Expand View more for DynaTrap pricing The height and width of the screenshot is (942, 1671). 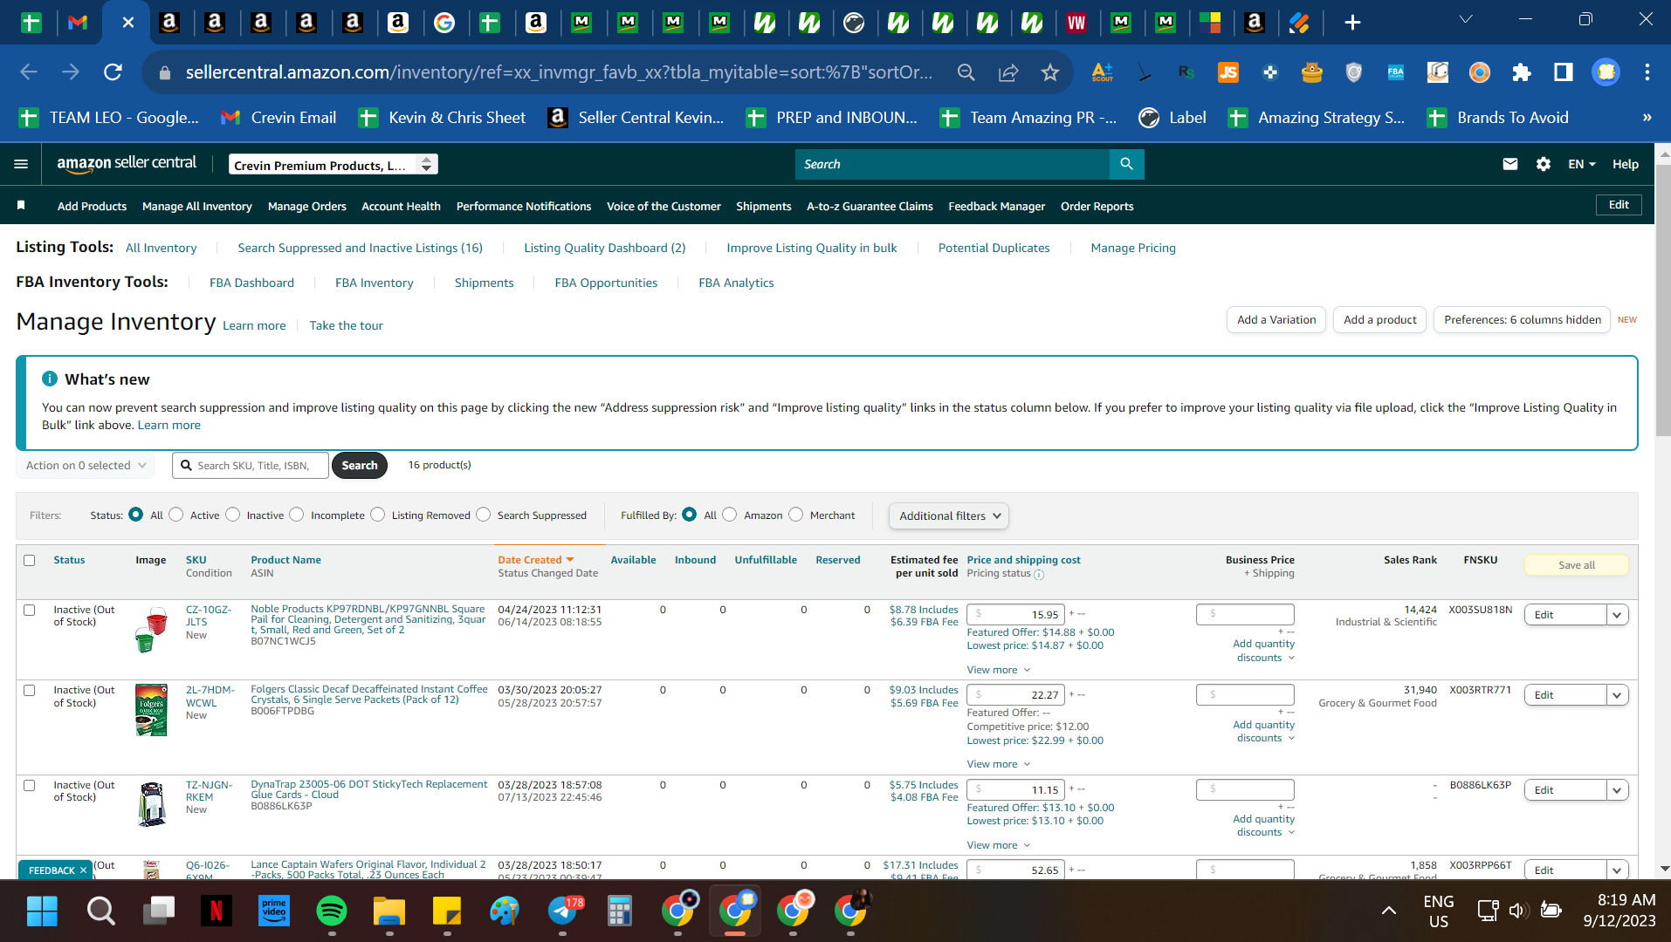999,845
